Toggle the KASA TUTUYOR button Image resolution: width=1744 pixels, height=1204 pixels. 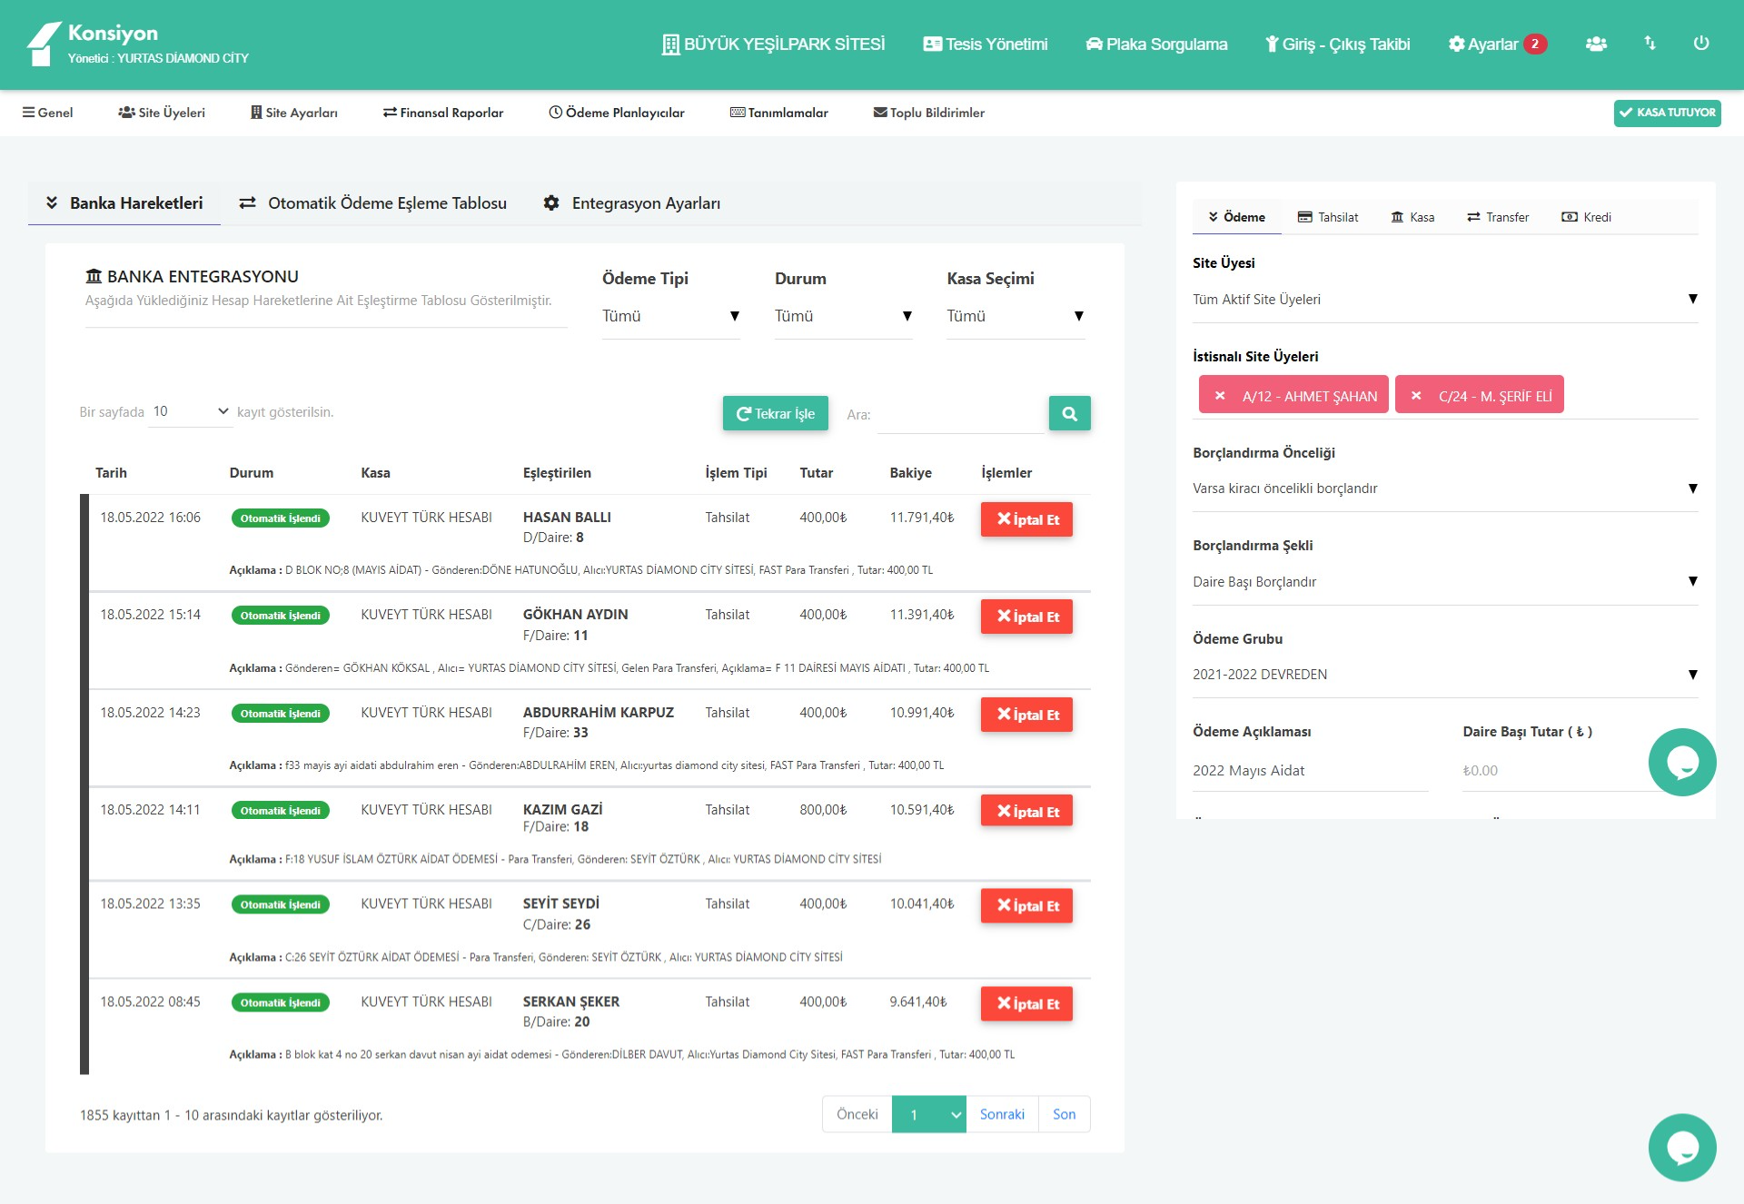pos(1667,113)
